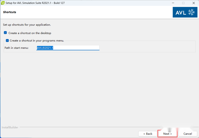Viewport: 199px width, 138px height.
Task: Click the Shortcuts page heading
Action: (10, 12)
